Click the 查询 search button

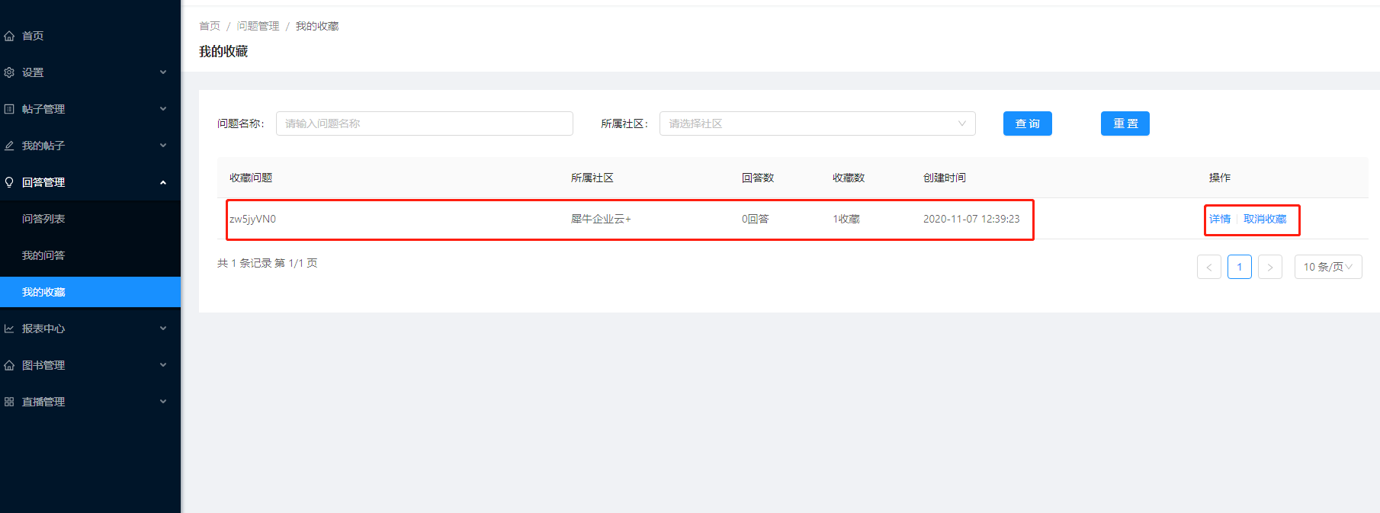[1028, 123]
